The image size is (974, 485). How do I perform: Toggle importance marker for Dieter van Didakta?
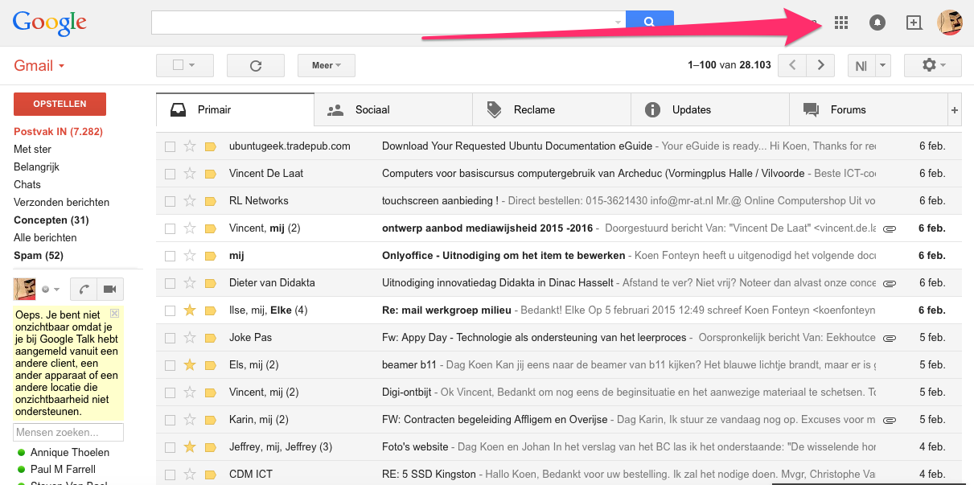pos(211,283)
